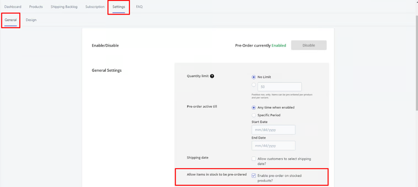Click the quantity limit number field

click(280, 87)
